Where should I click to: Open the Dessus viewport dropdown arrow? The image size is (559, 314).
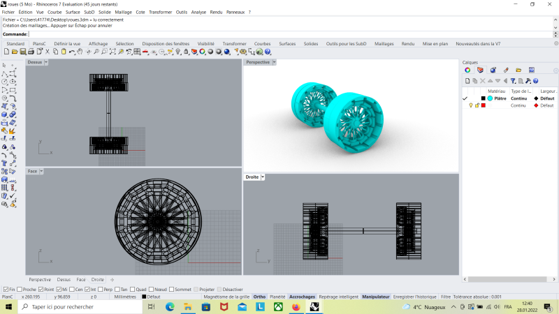pyautogui.click(x=46, y=62)
